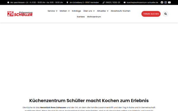Viewport: 178px width, 111px height.
Task: Open the Kataloge page
Action: pyautogui.click(x=77, y=11)
